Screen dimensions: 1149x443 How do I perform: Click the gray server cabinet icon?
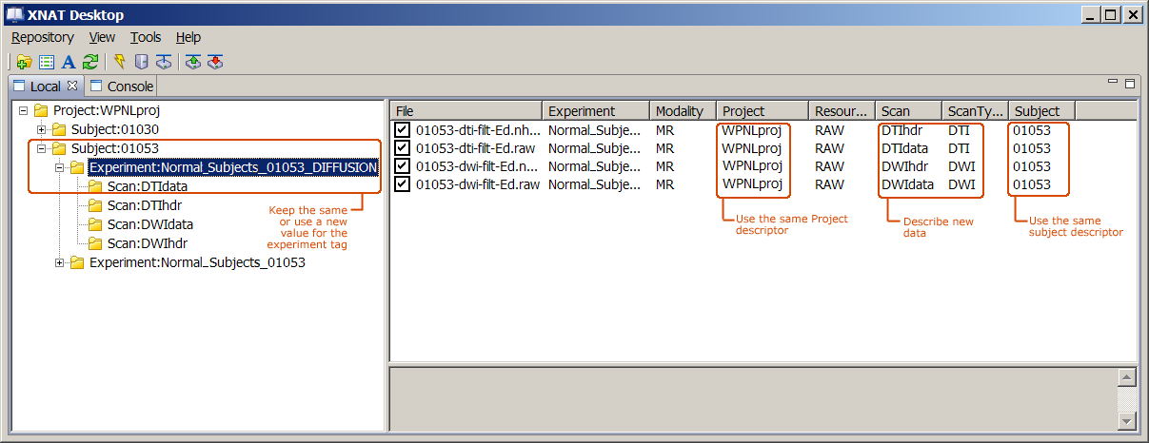point(141,63)
